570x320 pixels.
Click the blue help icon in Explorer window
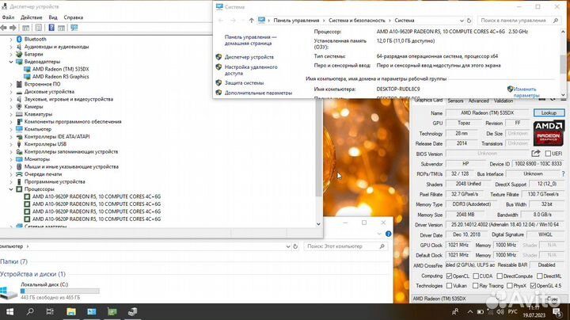coord(388,234)
